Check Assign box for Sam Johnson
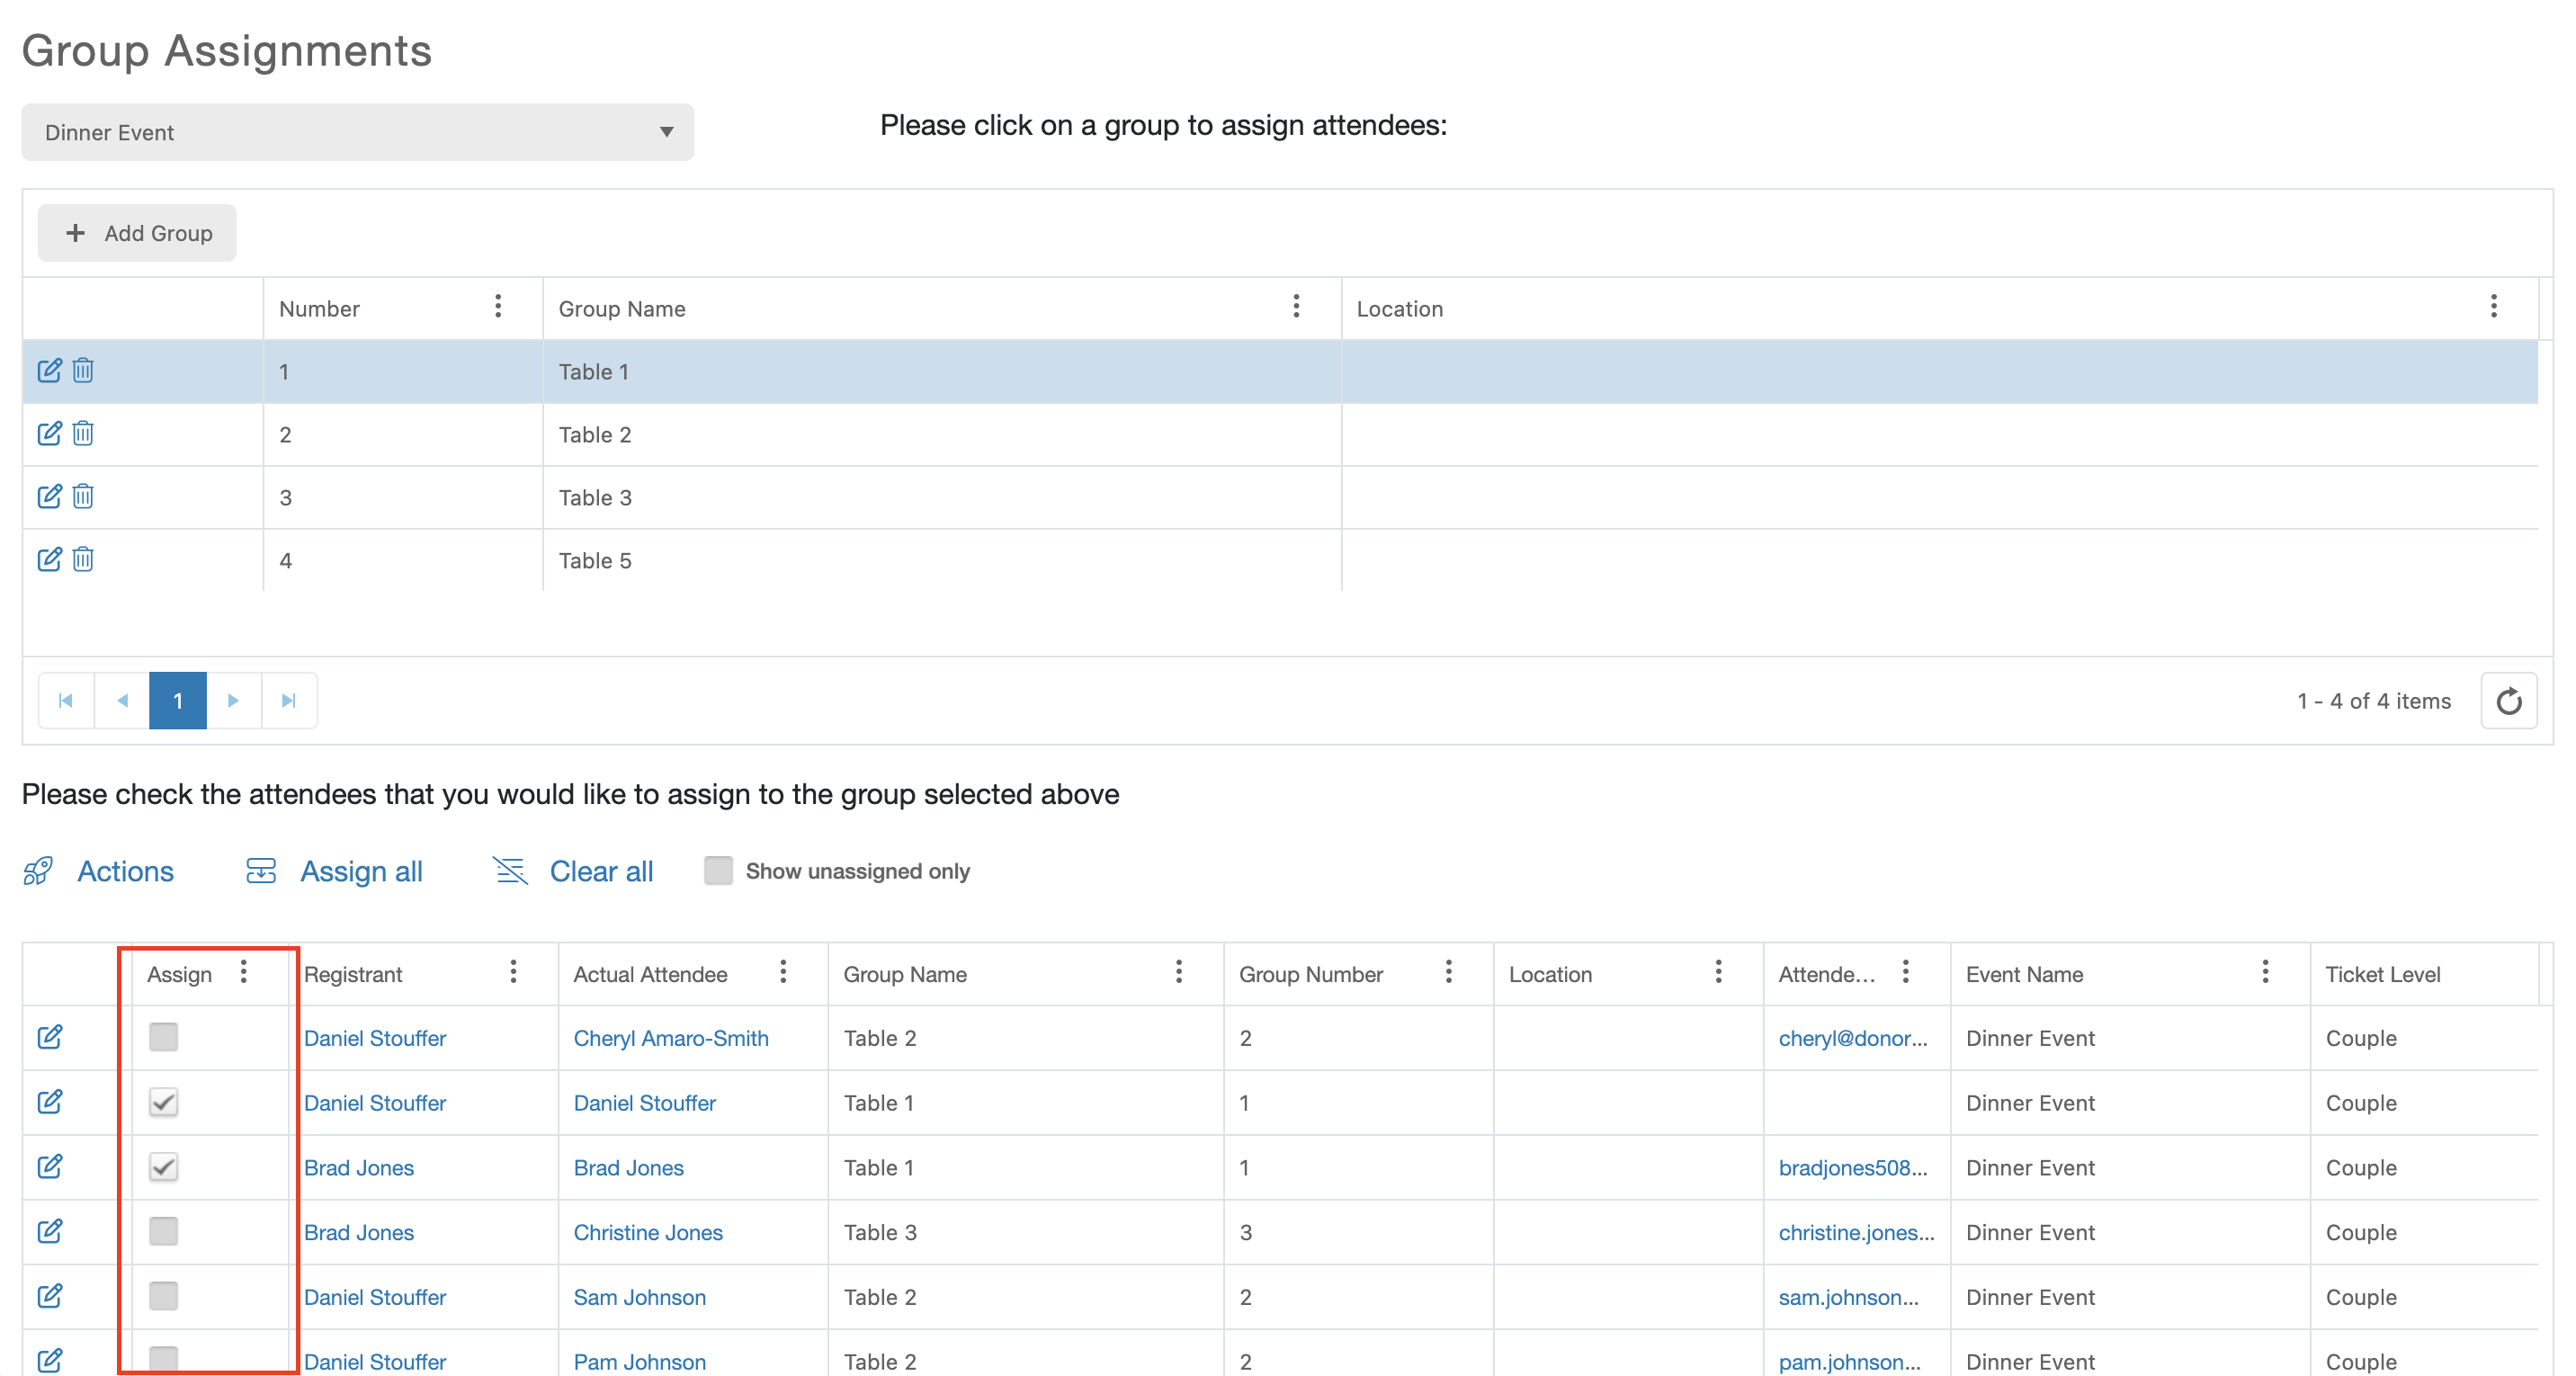 click(163, 1296)
